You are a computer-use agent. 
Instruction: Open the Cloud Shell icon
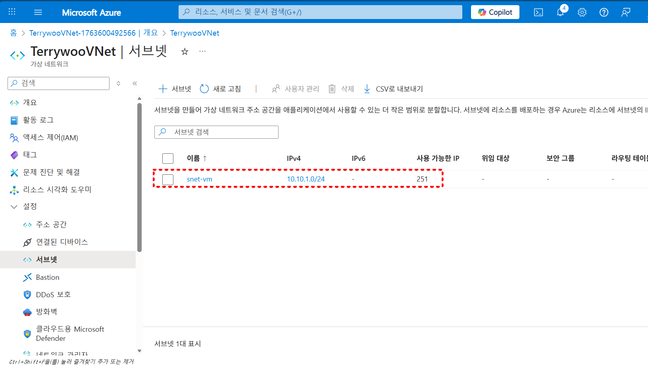click(538, 12)
